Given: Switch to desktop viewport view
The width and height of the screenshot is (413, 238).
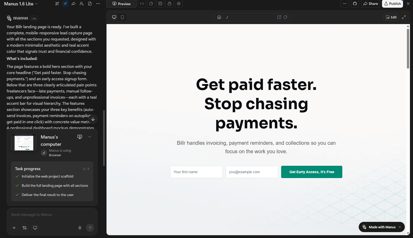Looking at the screenshot, I should [x=114, y=17].
